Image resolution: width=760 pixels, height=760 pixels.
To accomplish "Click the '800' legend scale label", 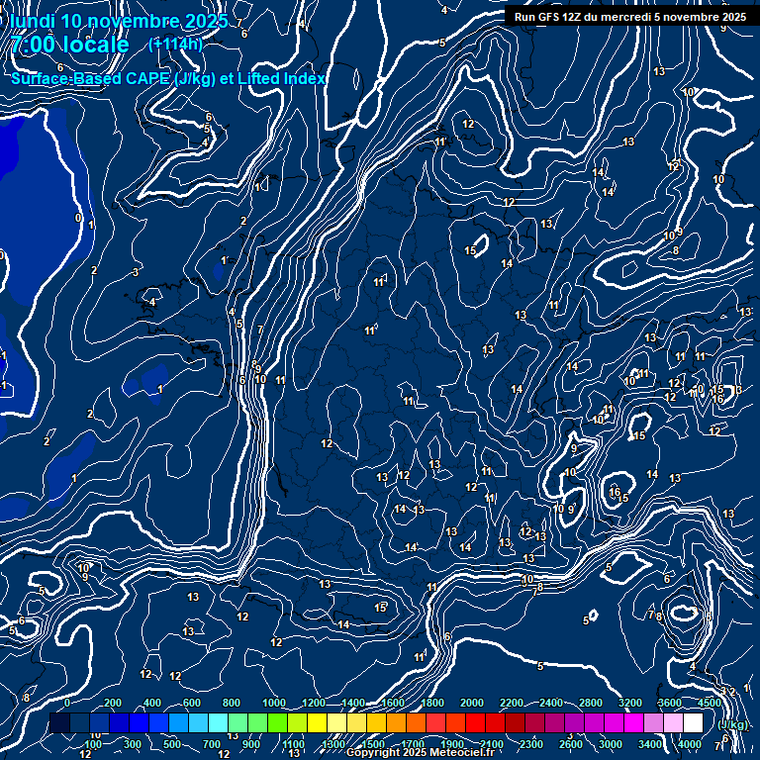I will [x=232, y=703].
